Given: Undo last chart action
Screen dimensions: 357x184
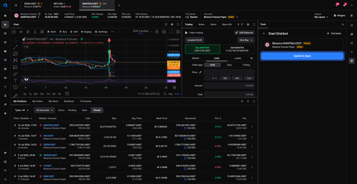Looking at the screenshot, I should (x=113, y=32).
